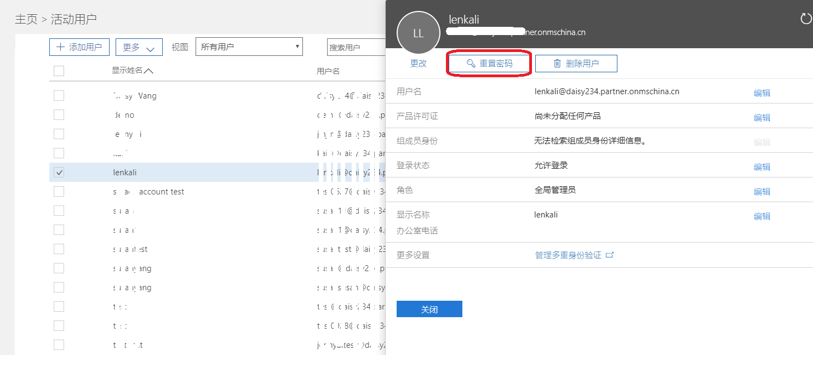
Task: Click the key icon on 重置密码
Action: 471,64
